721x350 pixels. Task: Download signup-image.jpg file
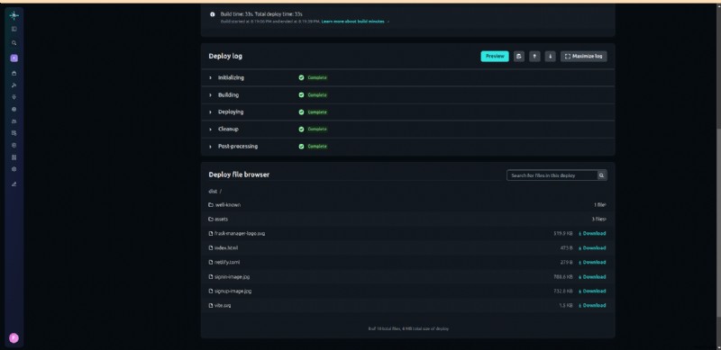tap(592, 292)
